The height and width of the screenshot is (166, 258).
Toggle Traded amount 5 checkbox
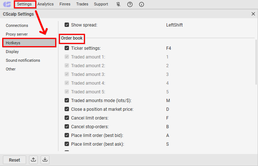67,92
